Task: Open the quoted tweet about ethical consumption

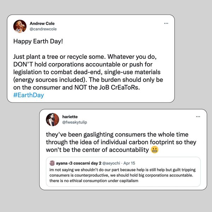Action: [123, 175]
